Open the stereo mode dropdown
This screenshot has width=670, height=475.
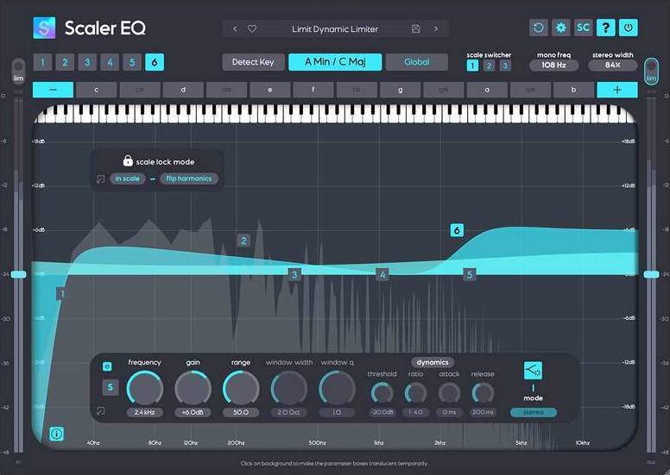point(533,412)
